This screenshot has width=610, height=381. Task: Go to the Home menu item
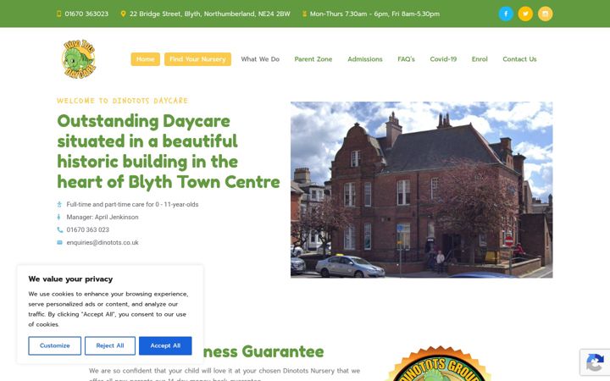point(145,59)
